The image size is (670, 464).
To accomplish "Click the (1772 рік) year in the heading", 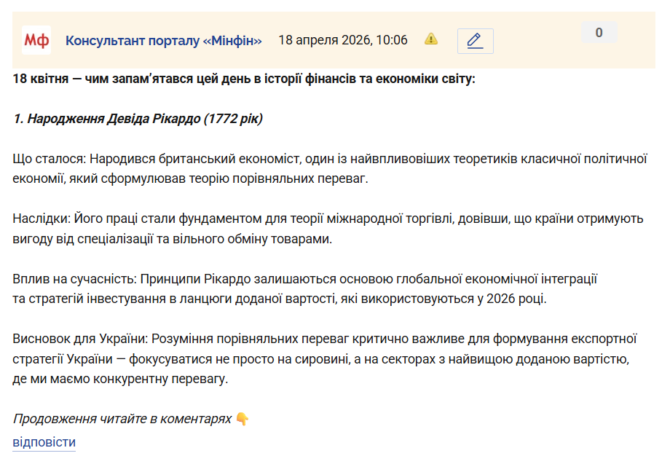I will 232,119.
